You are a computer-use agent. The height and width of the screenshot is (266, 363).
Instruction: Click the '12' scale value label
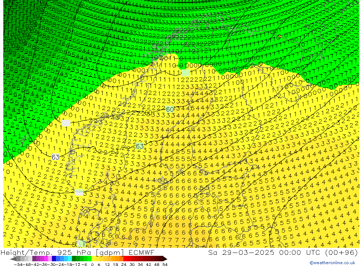click(107, 265)
